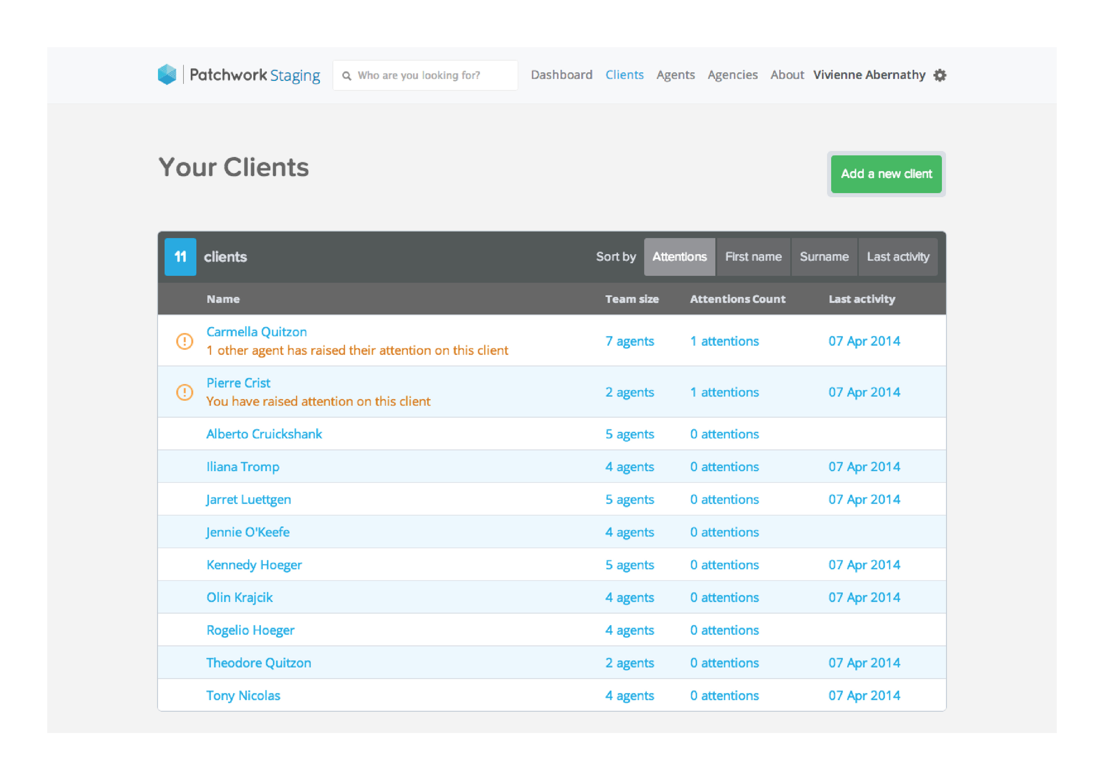The image size is (1104, 780).
Task: Click the search magnifier icon
Action: pos(346,75)
